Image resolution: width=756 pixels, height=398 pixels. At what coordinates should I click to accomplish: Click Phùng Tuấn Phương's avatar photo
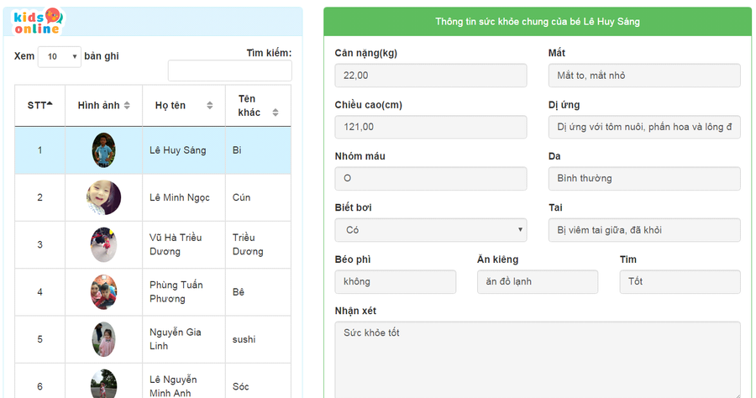(x=103, y=292)
